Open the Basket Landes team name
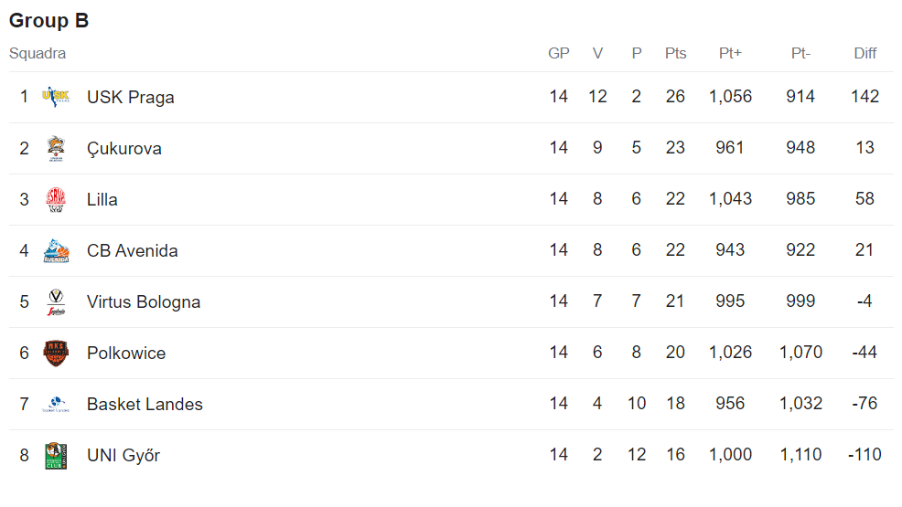The height and width of the screenshot is (507, 902). pos(145,404)
